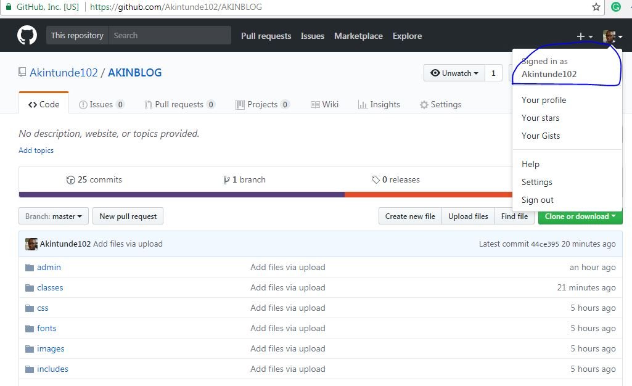Select Sign out from user menu
Screen dimensions: 632x386
[x=537, y=200]
